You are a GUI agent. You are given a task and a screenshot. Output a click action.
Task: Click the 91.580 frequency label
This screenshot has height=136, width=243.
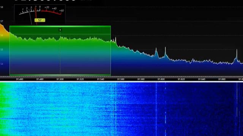coord(141,79)
